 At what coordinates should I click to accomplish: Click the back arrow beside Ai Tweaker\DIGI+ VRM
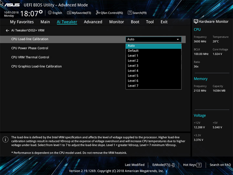7,30
